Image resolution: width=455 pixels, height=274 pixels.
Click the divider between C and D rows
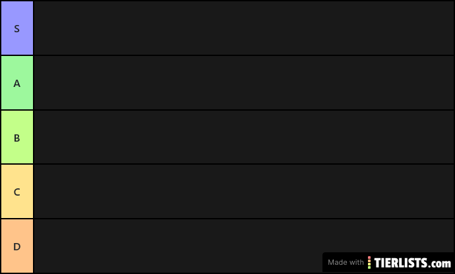[243, 219]
